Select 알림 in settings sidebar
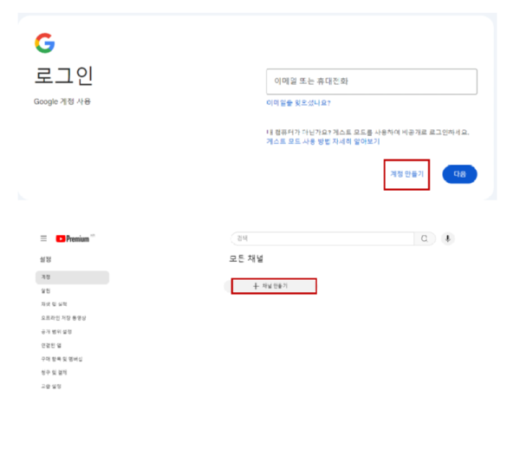 (x=47, y=291)
